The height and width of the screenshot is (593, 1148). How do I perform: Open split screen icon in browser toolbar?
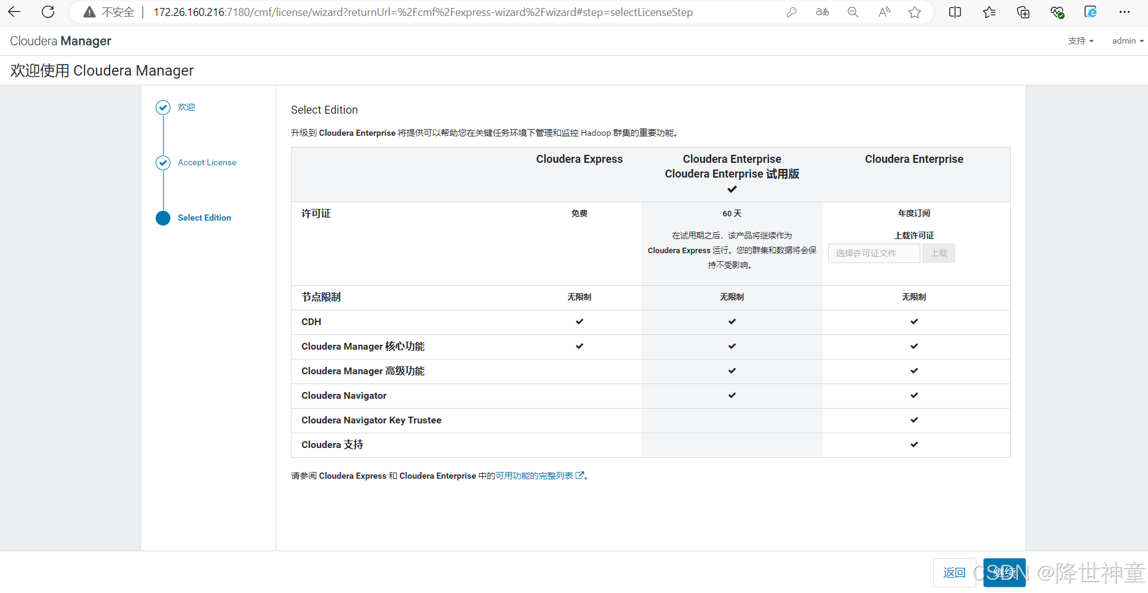point(955,12)
